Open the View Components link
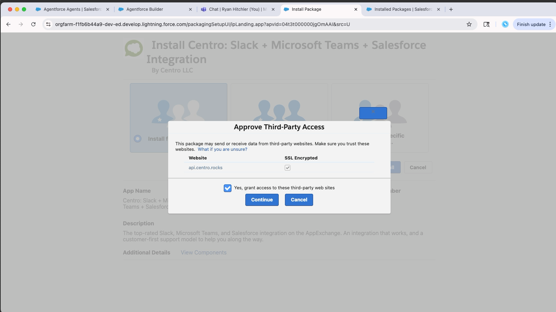This screenshot has width=556, height=312. click(x=204, y=253)
